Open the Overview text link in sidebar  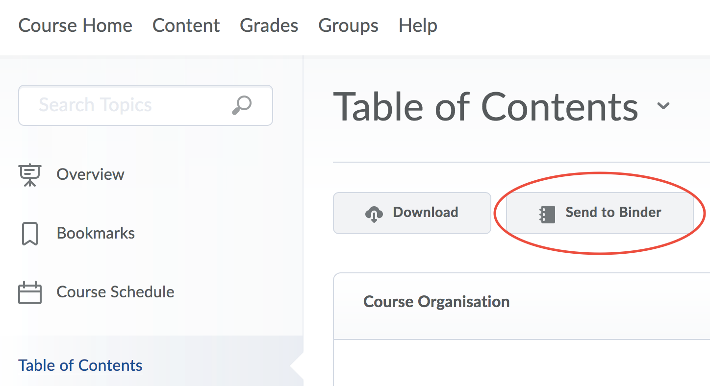click(x=90, y=174)
